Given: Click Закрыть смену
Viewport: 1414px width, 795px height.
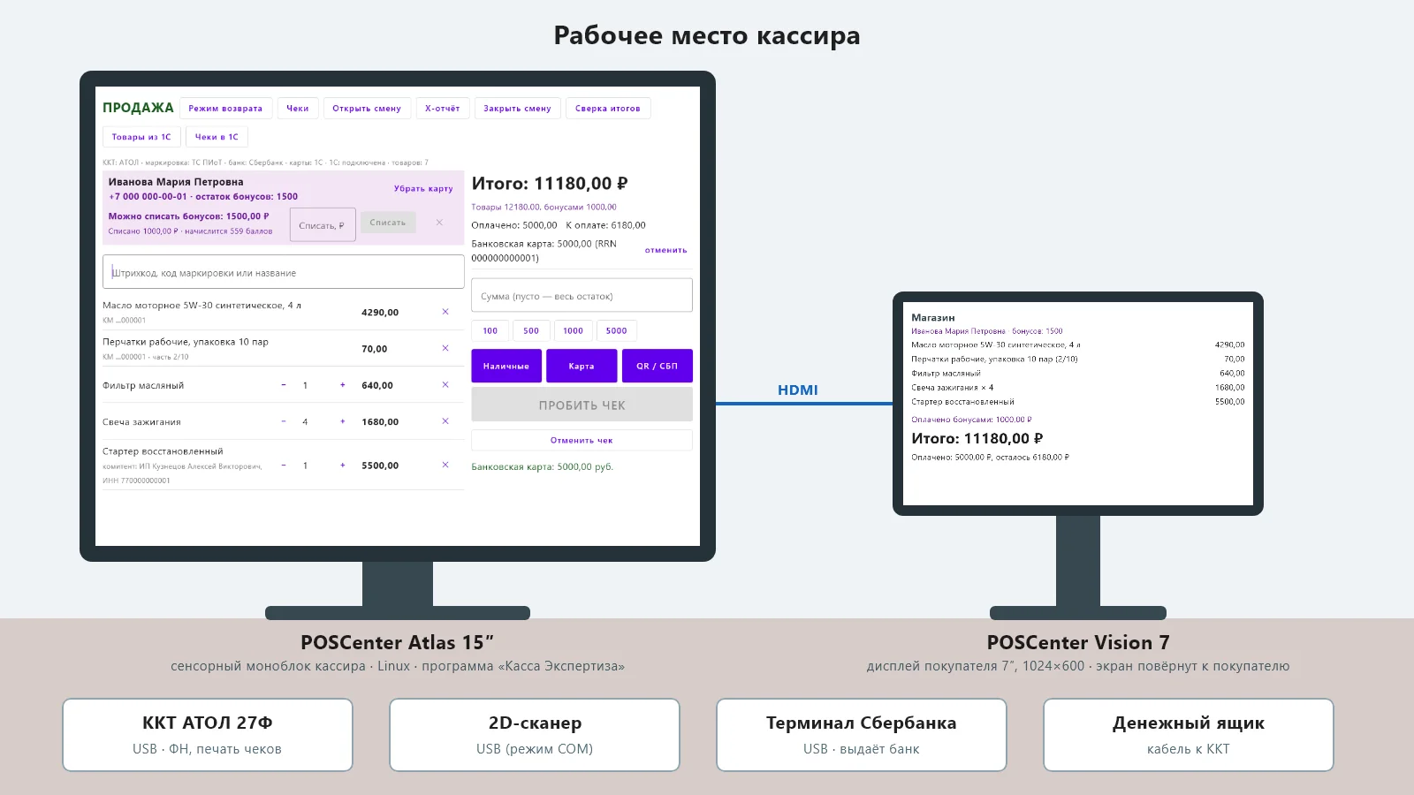Looking at the screenshot, I should [517, 109].
